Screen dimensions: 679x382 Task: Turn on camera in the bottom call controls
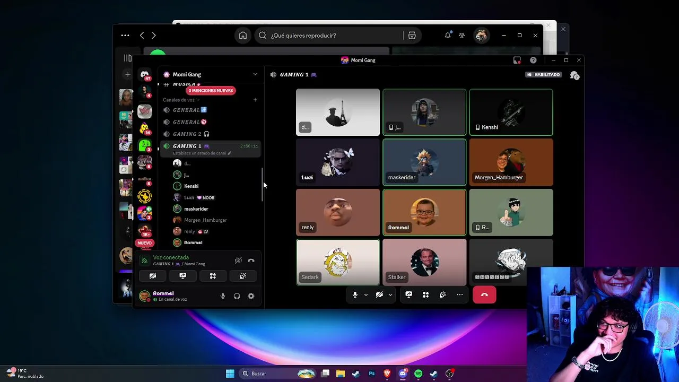pos(379,294)
